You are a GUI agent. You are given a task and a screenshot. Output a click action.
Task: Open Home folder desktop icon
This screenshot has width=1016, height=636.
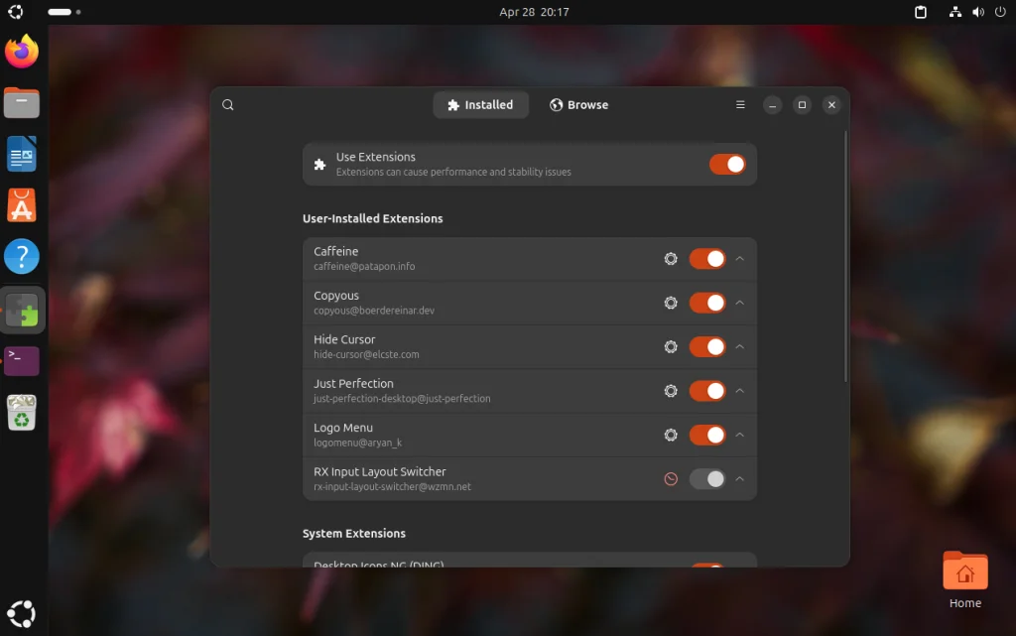964,579
